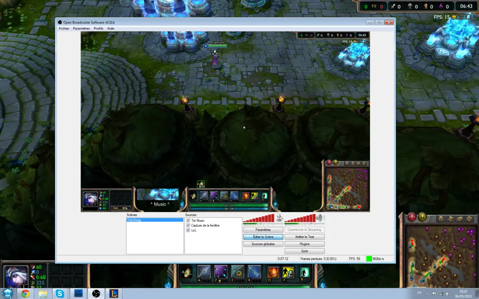Screen dimensions: 479x299
Task: Click the OBS preview area
Action: (x=225, y=121)
